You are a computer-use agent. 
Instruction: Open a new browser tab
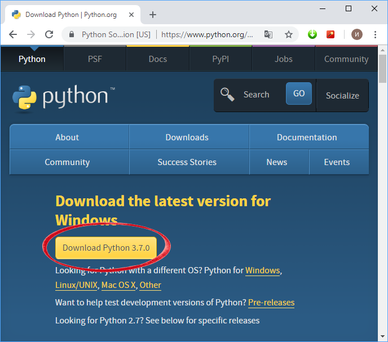tap(152, 15)
